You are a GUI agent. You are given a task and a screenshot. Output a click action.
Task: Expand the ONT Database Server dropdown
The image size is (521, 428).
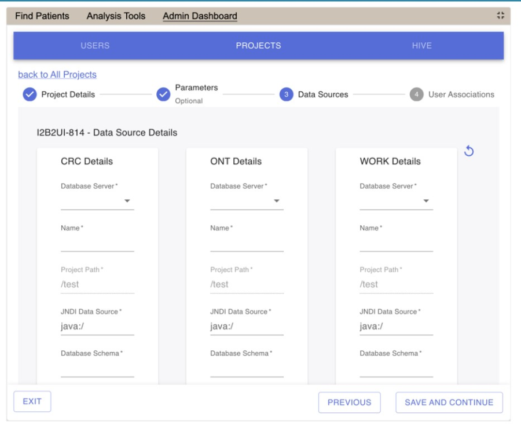pos(247,201)
